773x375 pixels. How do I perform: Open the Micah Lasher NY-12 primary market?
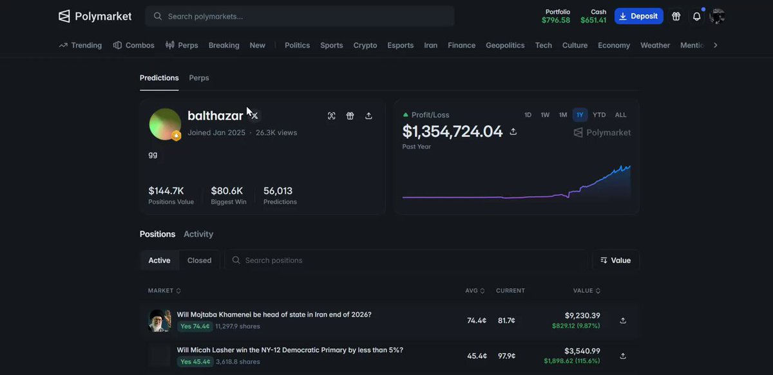(x=290, y=350)
